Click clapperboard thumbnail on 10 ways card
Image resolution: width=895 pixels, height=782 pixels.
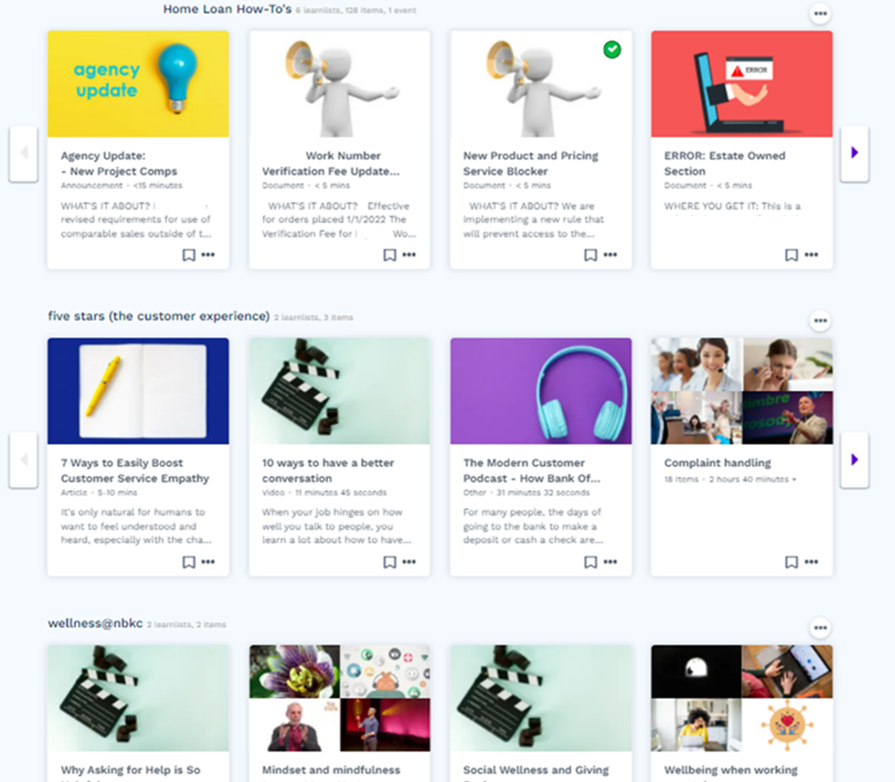click(340, 391)
